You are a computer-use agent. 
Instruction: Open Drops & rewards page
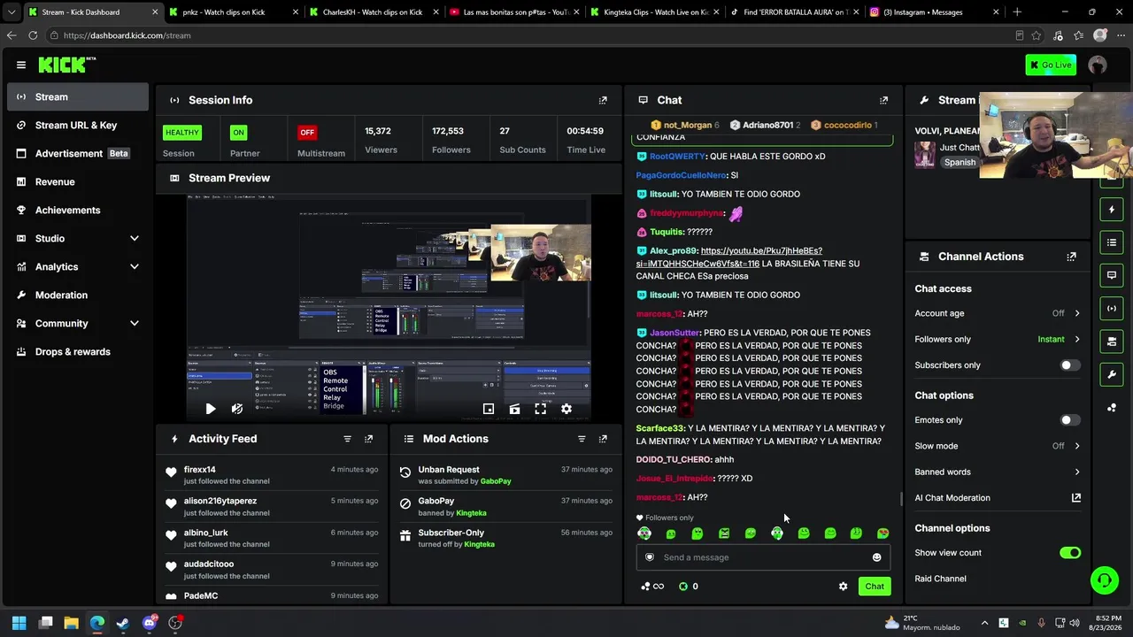click(78, 351)
